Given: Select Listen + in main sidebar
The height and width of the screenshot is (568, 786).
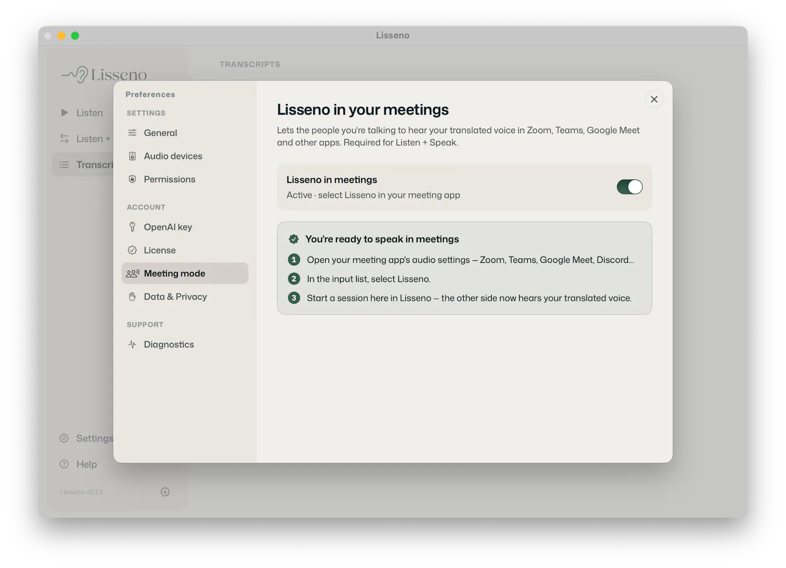Looking at the screenshot, I should (x=83, y=139).
